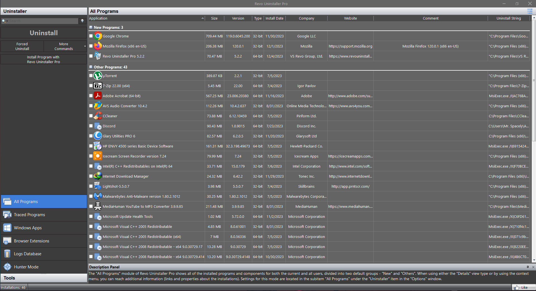The width and height of the screenshot is (536, 291).
Task: Click the scrollbar up arrow
Action: click(534, 18)
